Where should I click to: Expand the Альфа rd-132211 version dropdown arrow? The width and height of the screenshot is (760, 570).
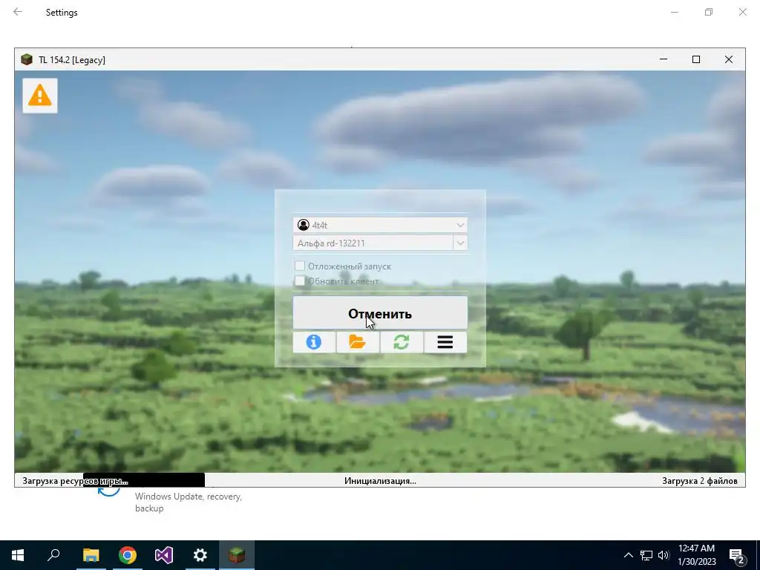(460, 243)
